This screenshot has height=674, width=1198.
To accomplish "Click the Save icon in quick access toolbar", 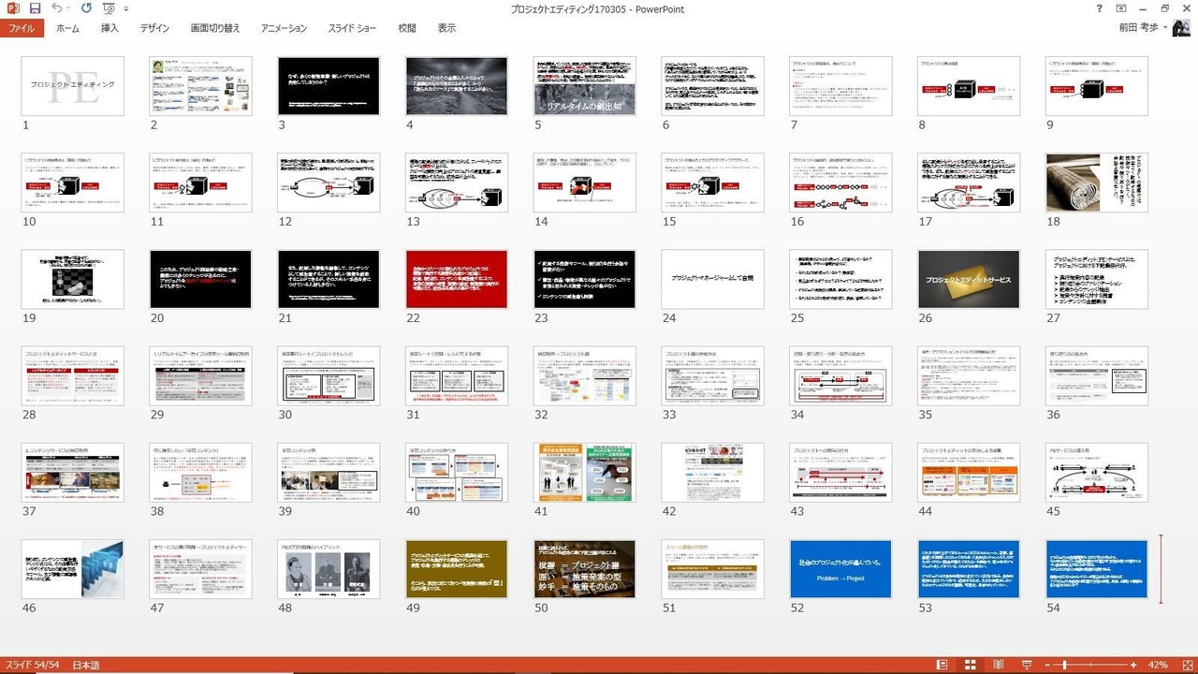I will pyautogui.click(x=35, y=8).
